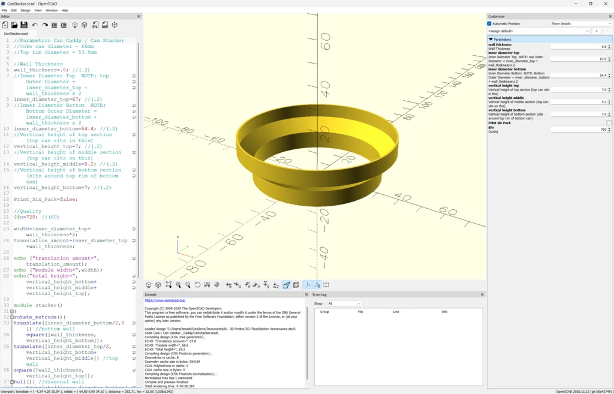Open the openscad.org link in console
Image resolution: width=614 pixels, height=394 pixels.
(165, 300)
